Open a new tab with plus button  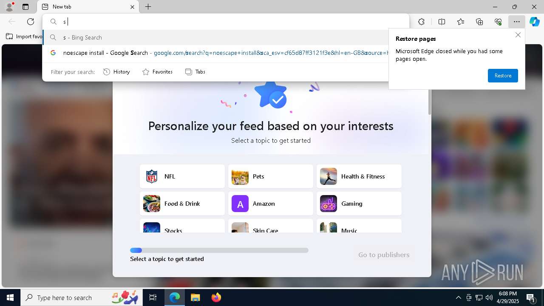[148, 7]
